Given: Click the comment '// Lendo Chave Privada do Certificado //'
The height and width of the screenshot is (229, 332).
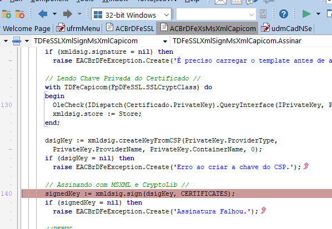Looking at the screenshot, I should pyautogui.click(x=123, y=78).
